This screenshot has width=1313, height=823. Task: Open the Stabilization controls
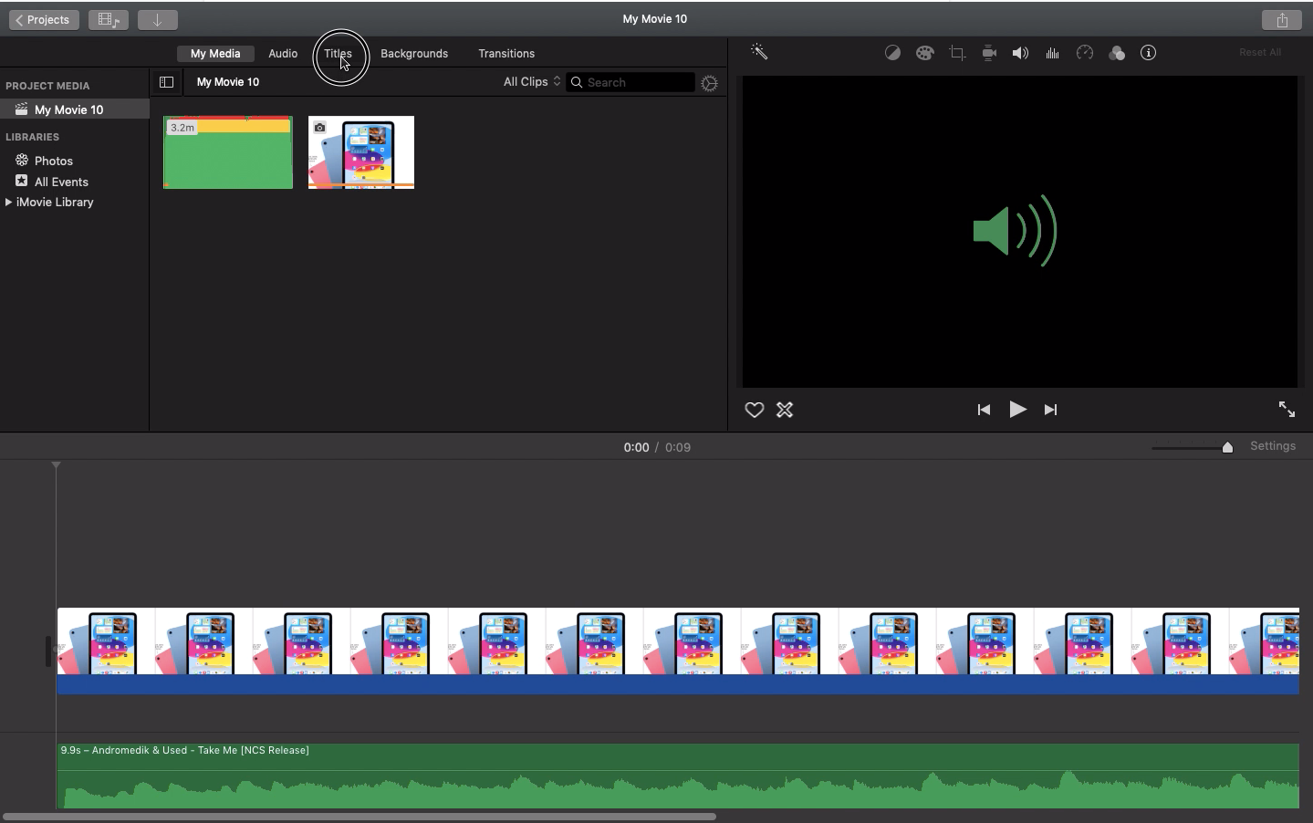click(990, 53)
